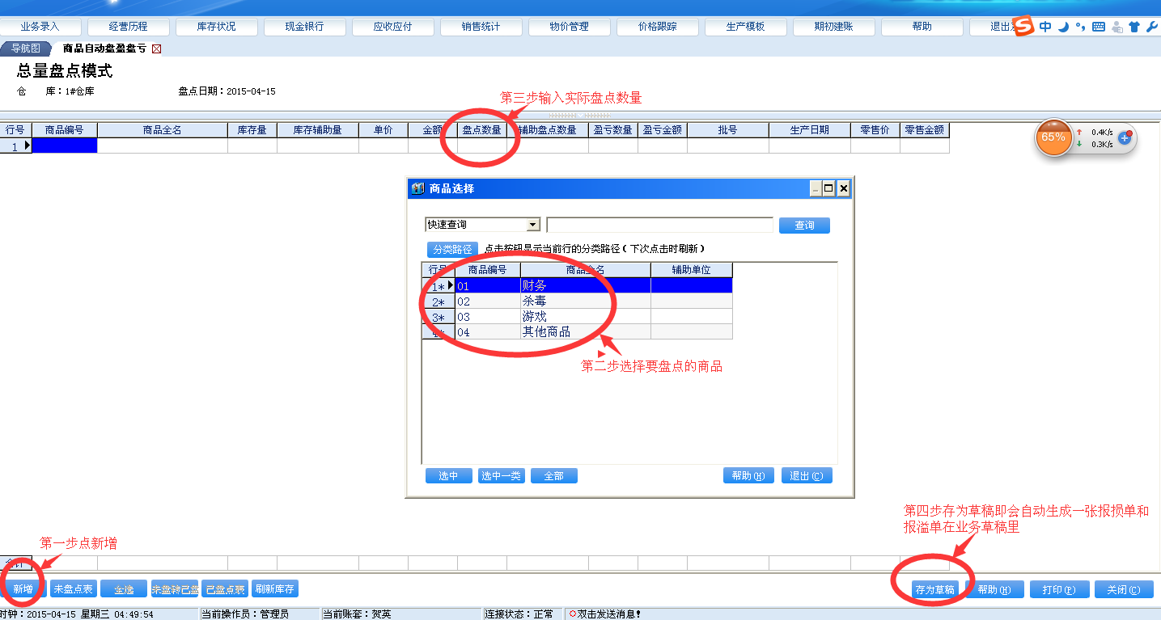Image resolution: width=1161 pixels, height=620 pixels.
Task: Toggle the Sogou punctuation mode icon
Action: pyautogui.click(x=1081, y=27)
